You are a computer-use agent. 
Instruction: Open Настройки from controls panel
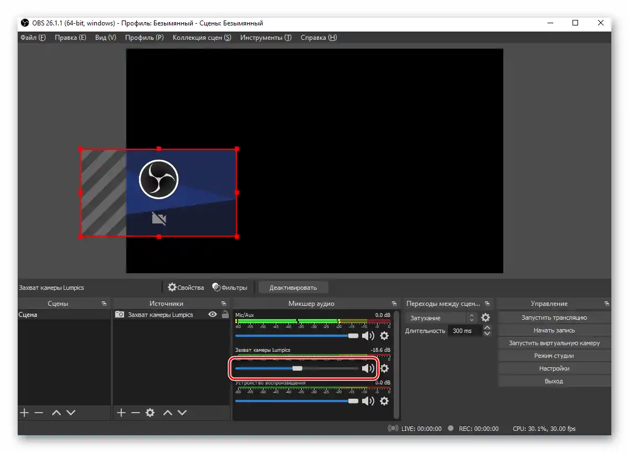(x=554, y=368)
